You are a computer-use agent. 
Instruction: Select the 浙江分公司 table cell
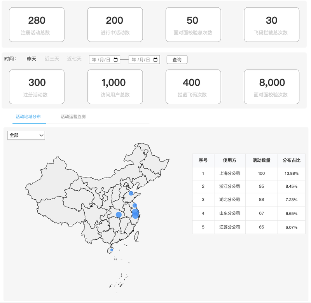coord(230,186)
